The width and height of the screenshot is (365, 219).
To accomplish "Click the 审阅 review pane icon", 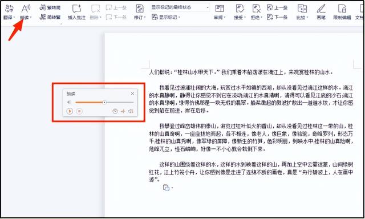I will [219, 9].
